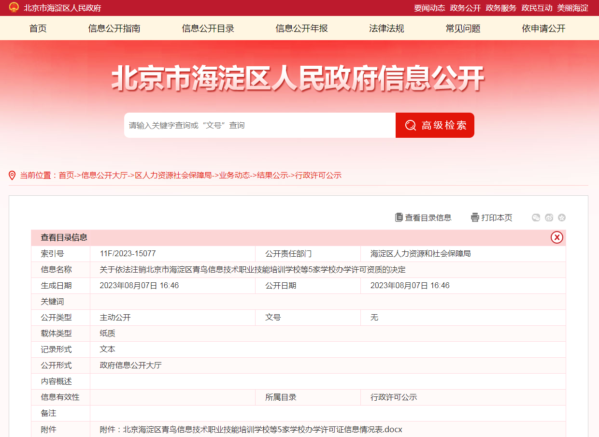The image size is (599, 437).
Task: Click the printer icon next to 打印本页
Action: click(475, 218)
